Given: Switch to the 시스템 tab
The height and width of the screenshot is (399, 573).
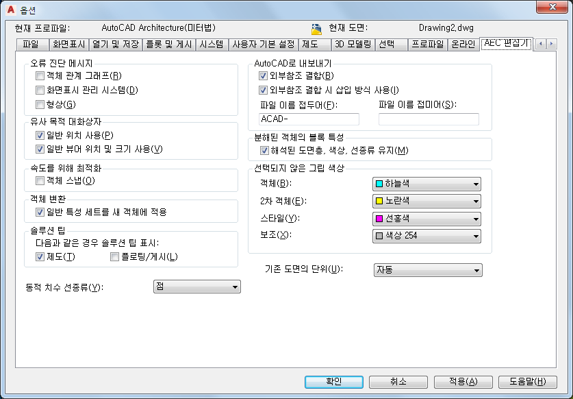Looking at the screenshot, I should click(212, 45).
